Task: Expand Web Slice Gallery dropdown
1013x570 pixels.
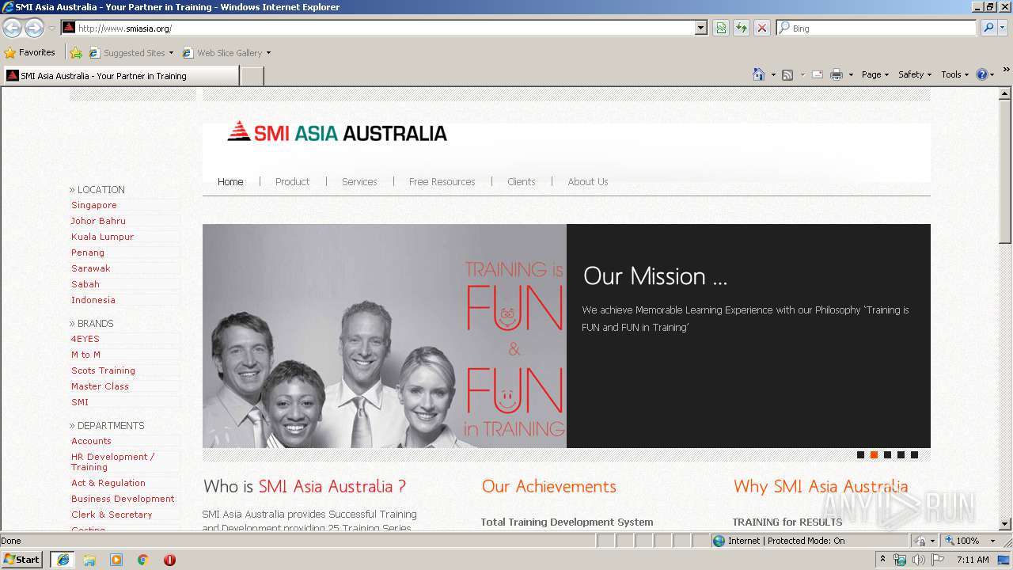Action: pos(268,53)
